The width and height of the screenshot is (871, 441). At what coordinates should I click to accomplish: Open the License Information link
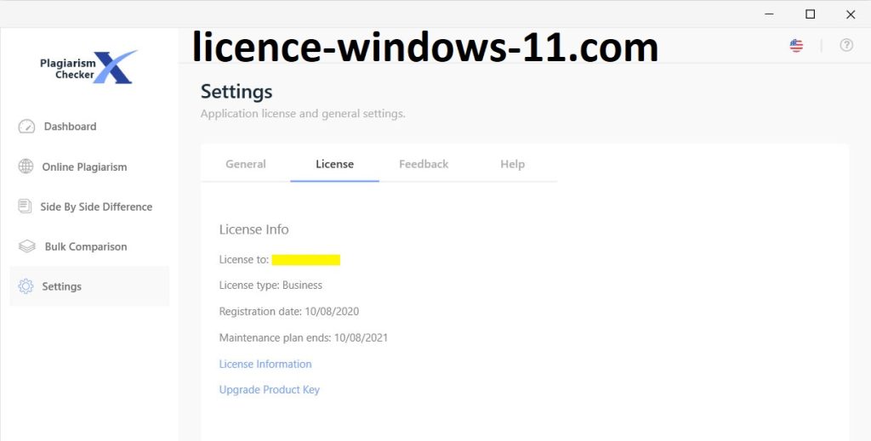pyautogui.click(x=265, y=364)
